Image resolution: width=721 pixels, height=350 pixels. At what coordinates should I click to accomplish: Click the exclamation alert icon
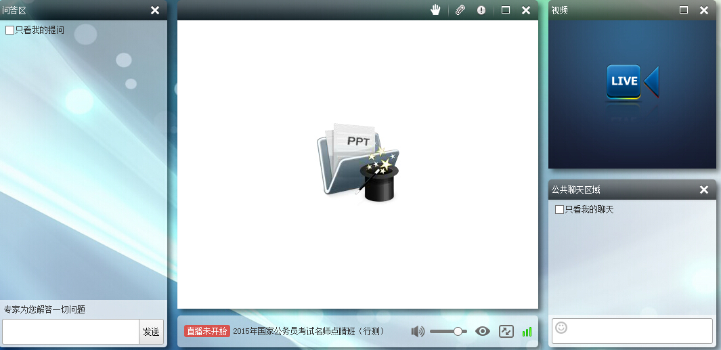pos(481,10)
